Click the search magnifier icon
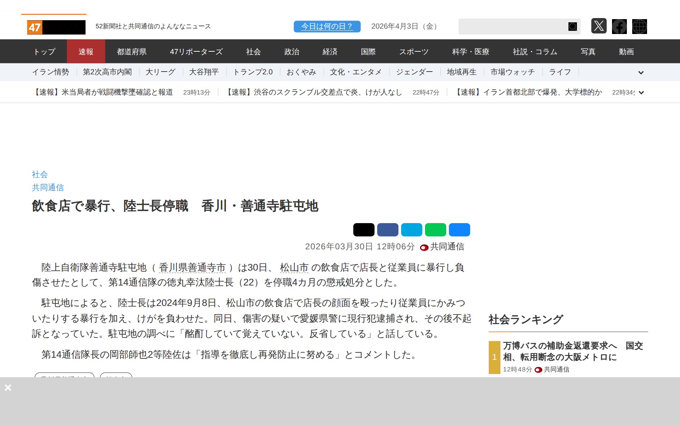Screen dimensions: 680x425 click(x=572, y=27)
